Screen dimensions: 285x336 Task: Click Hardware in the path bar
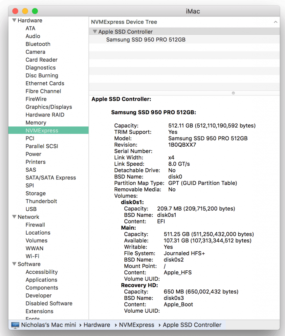point(97,325)
